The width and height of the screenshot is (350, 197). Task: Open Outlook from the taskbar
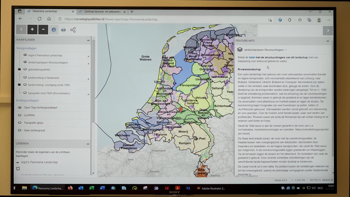click(81, 188)
